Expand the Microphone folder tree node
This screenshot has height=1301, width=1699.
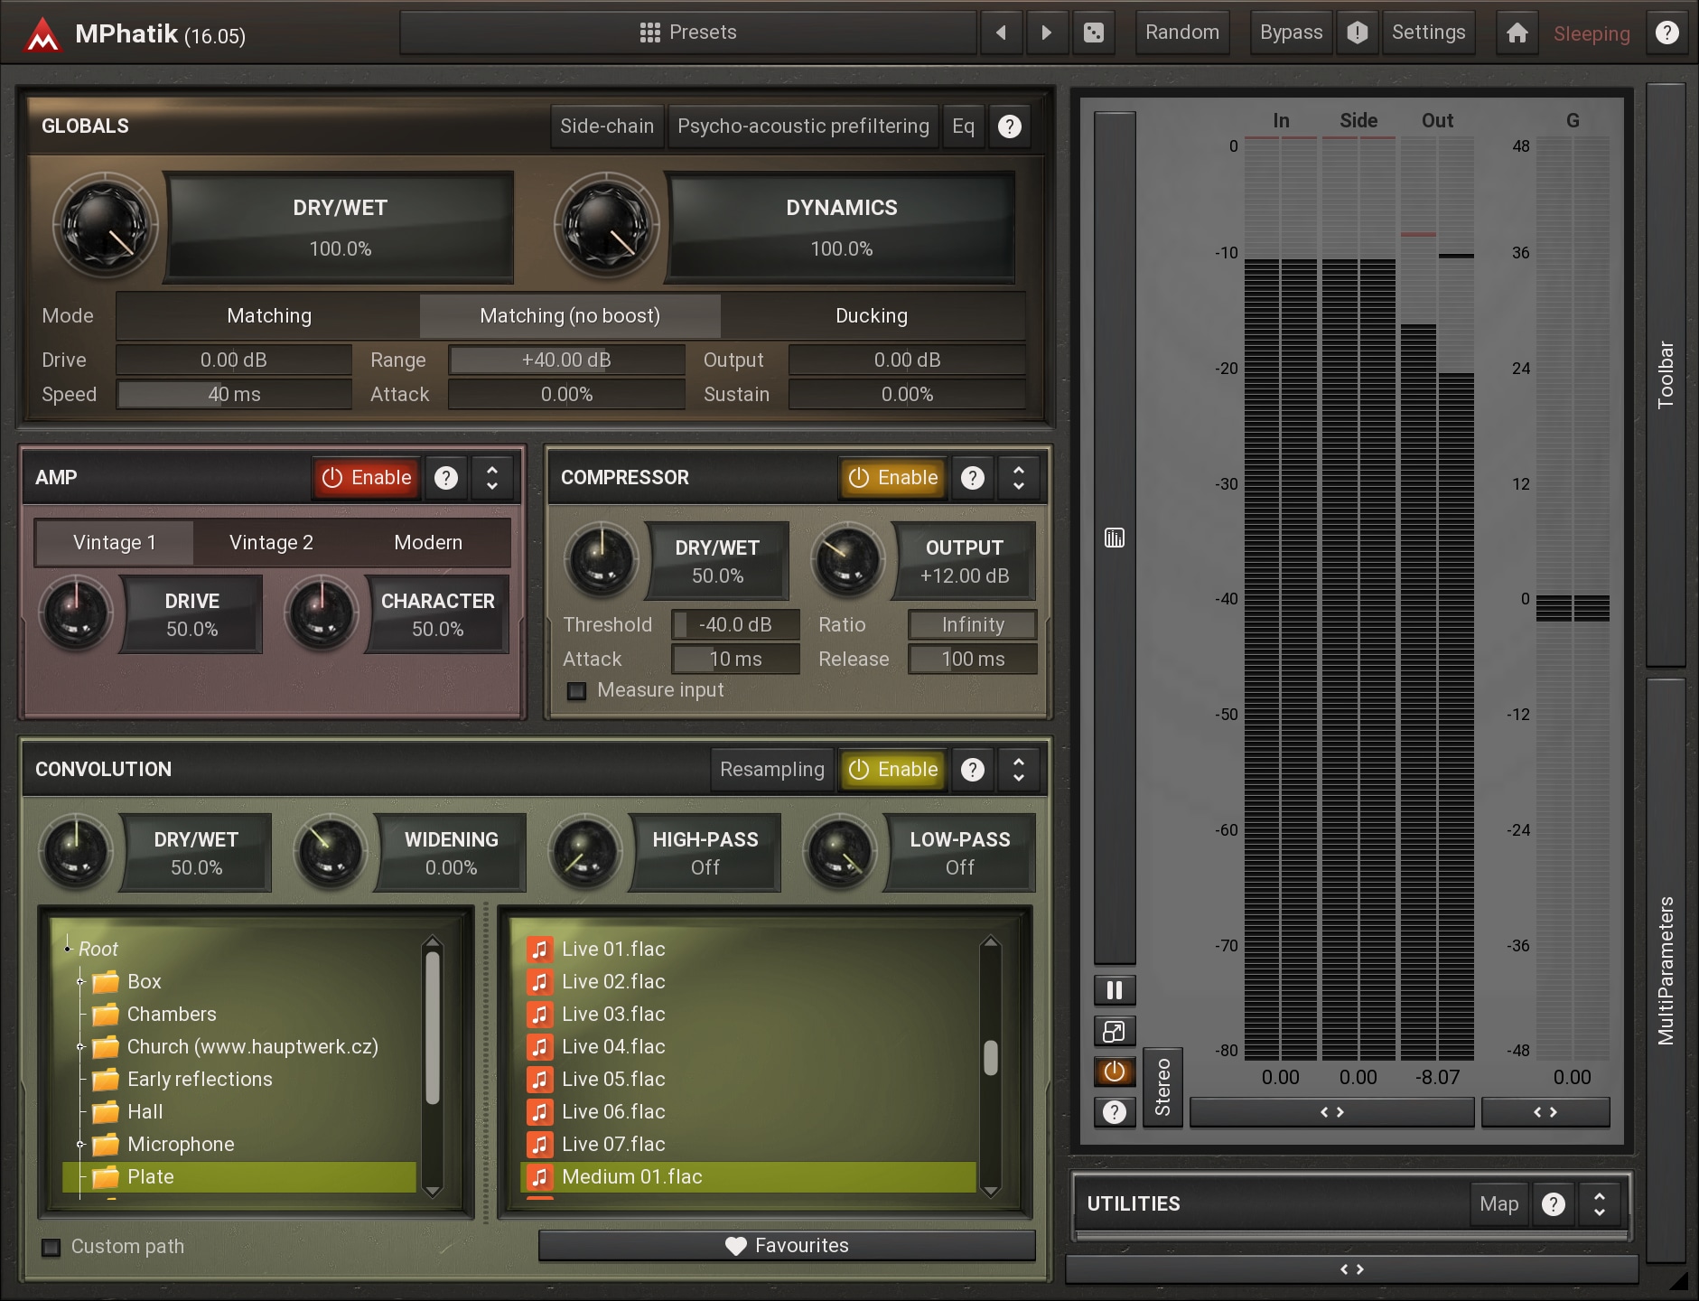80,1144
